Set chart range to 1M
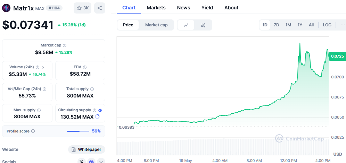The image size is (346, 163). tap(288, 25)
